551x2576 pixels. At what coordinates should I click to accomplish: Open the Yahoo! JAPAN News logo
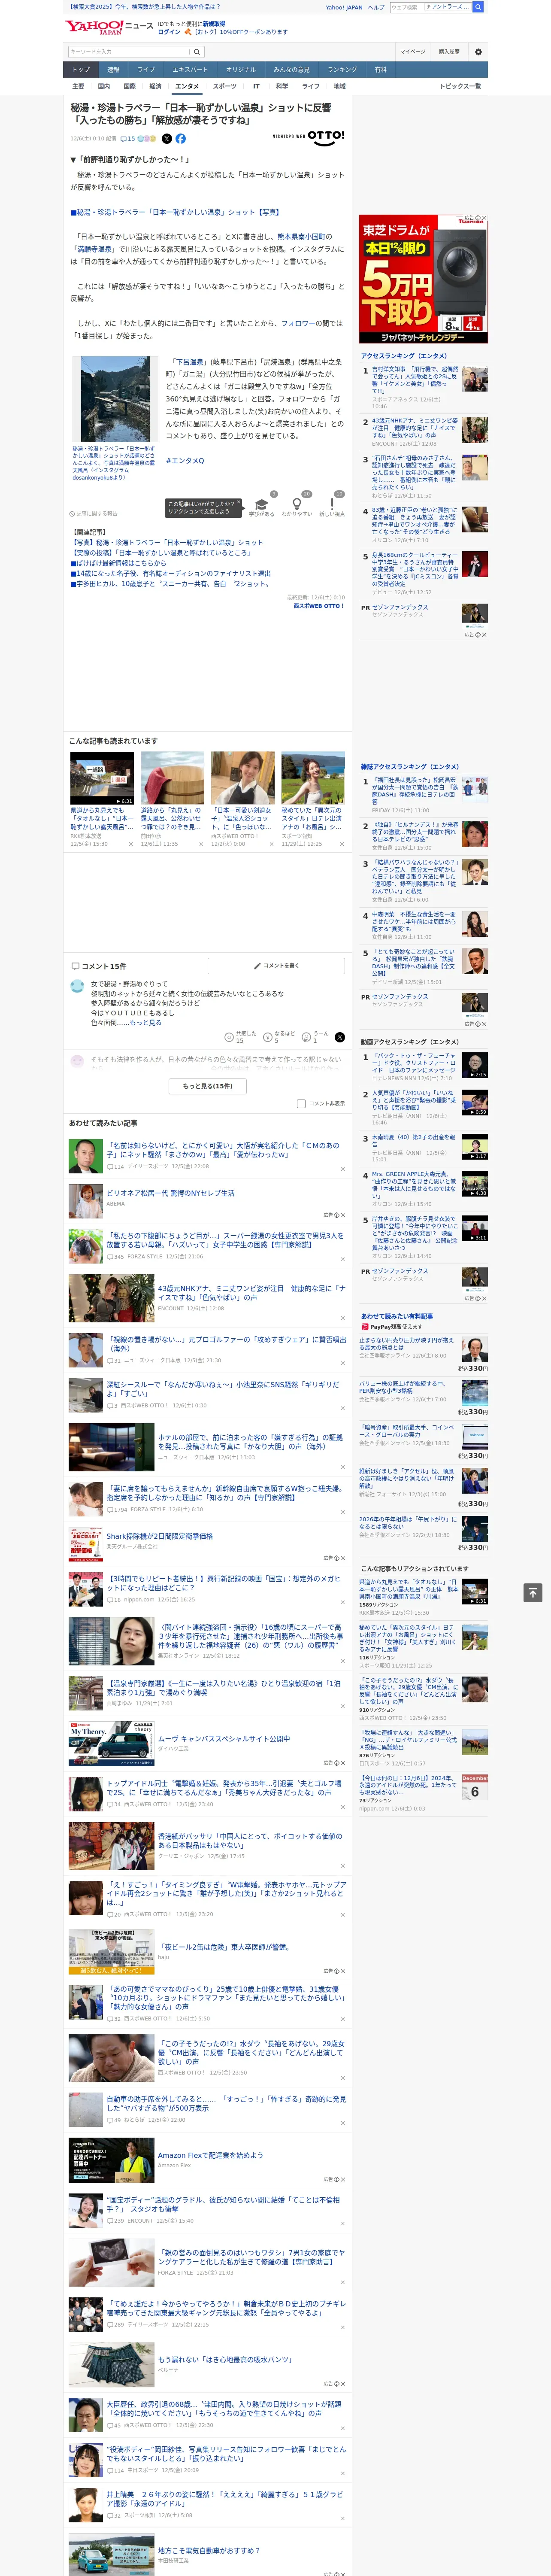109,28
